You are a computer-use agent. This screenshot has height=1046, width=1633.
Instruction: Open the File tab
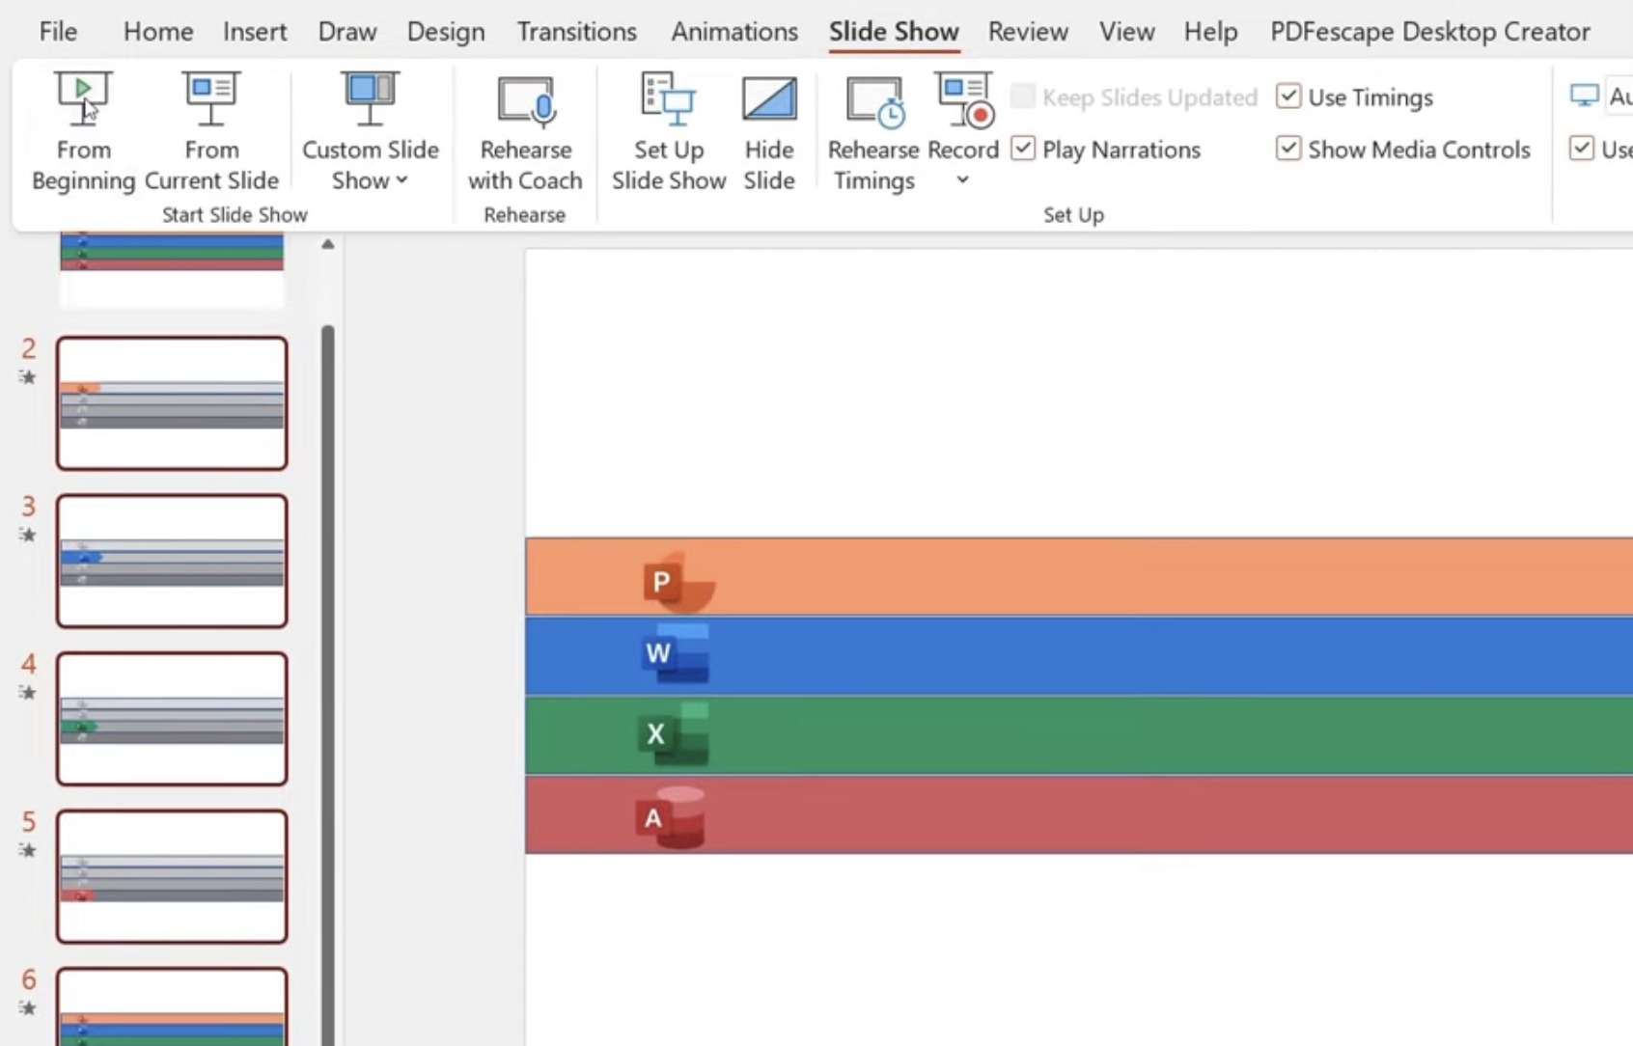coord(58,31)
